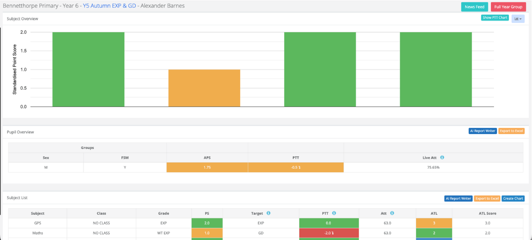Click the GPS grade EXP cell
Image resolution: width=532 pixels, height=240 pixels.
(164, 223)
